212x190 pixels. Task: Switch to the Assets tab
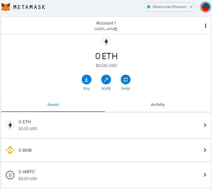coord(53,104)
